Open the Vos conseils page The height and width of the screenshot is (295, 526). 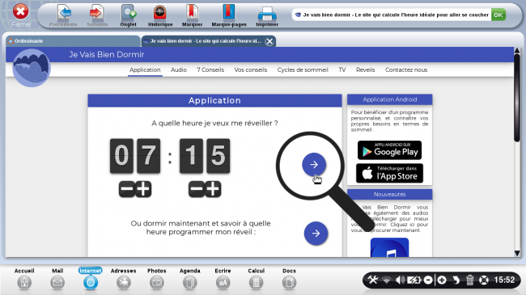click(251, 70)
